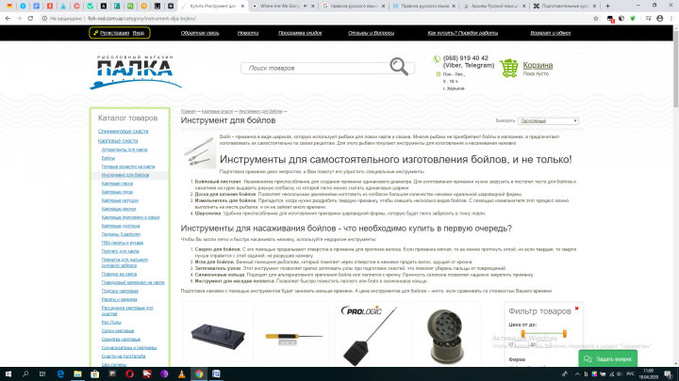This screenshot has height=381, width=679.
Task: Open File Explorer from taskbar
Action: (77, 374)
